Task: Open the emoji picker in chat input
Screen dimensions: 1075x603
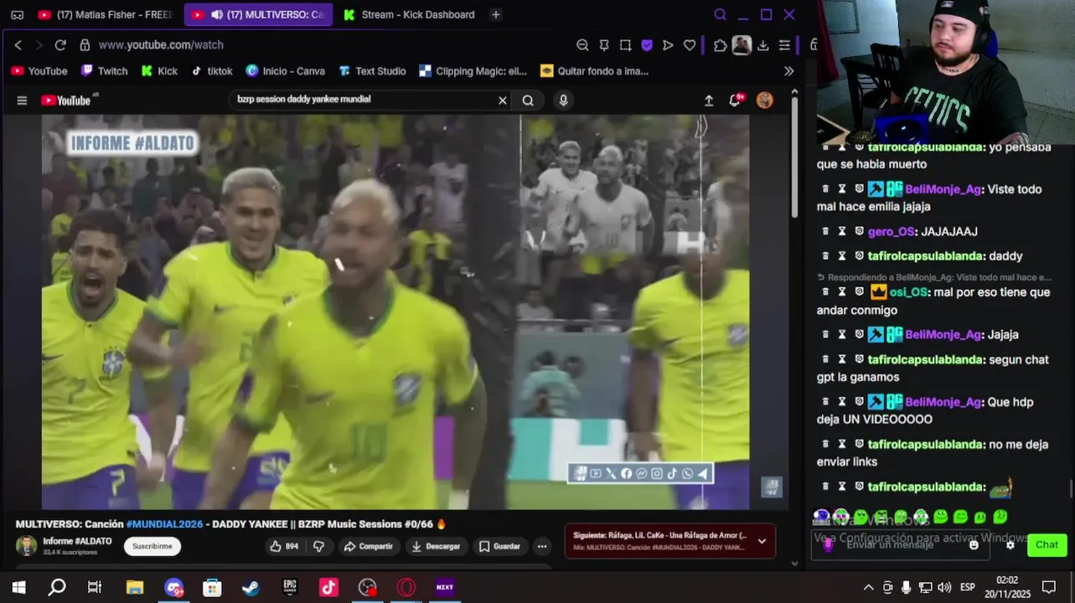Action: (974, 544)
